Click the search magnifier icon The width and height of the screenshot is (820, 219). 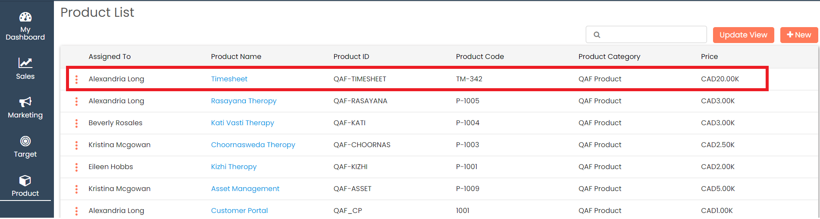[597, 35]
